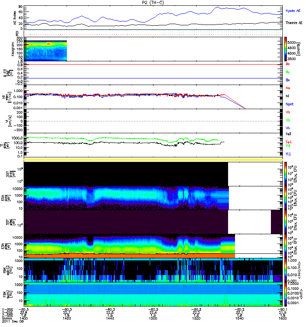This screenshot has height=327, width=306.
Task: Click the 1500 time tick label
Action: click(x=153, y=318)
